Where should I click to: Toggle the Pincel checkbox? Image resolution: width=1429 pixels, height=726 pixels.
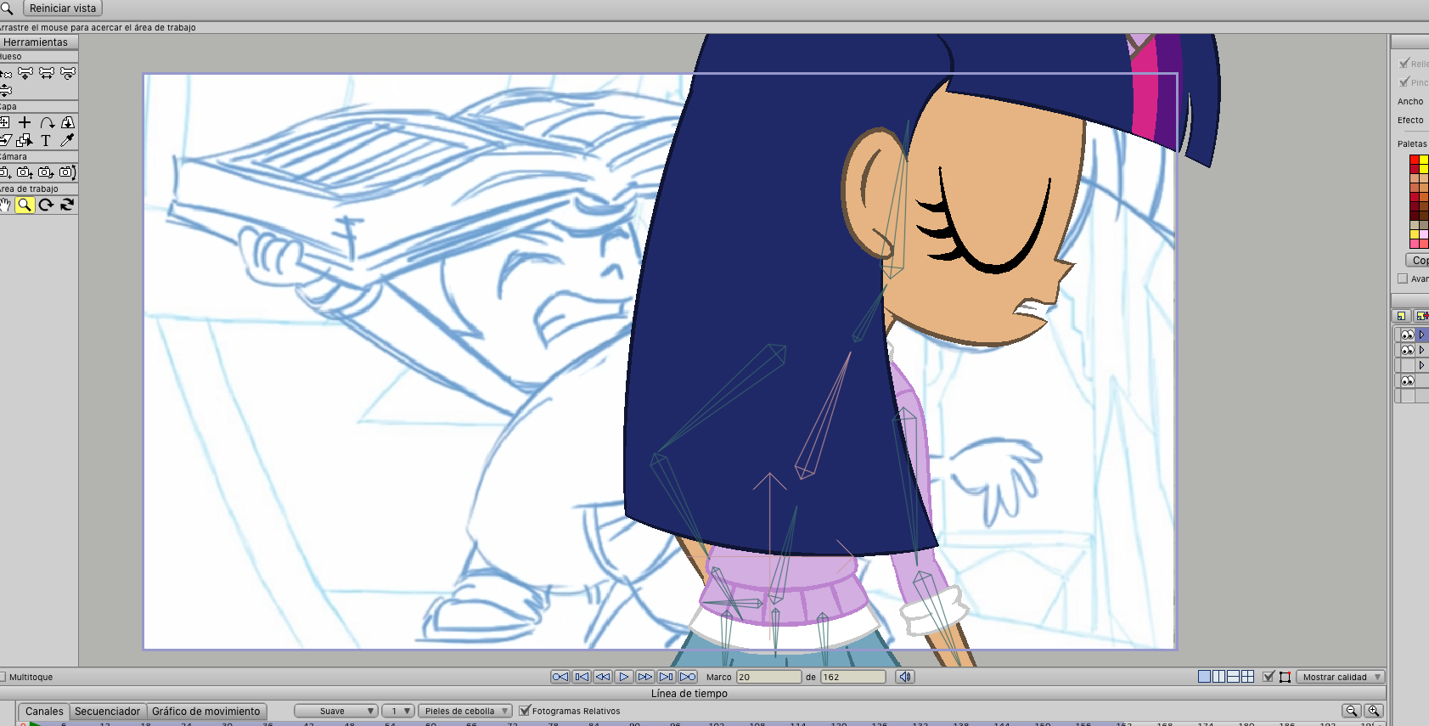pos(1404,82)
